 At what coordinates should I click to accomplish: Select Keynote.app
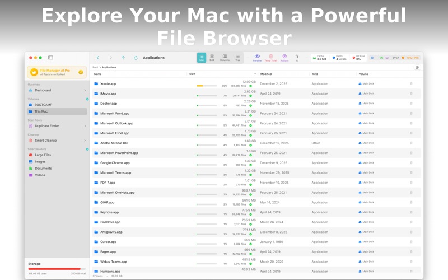pos(256,212)
